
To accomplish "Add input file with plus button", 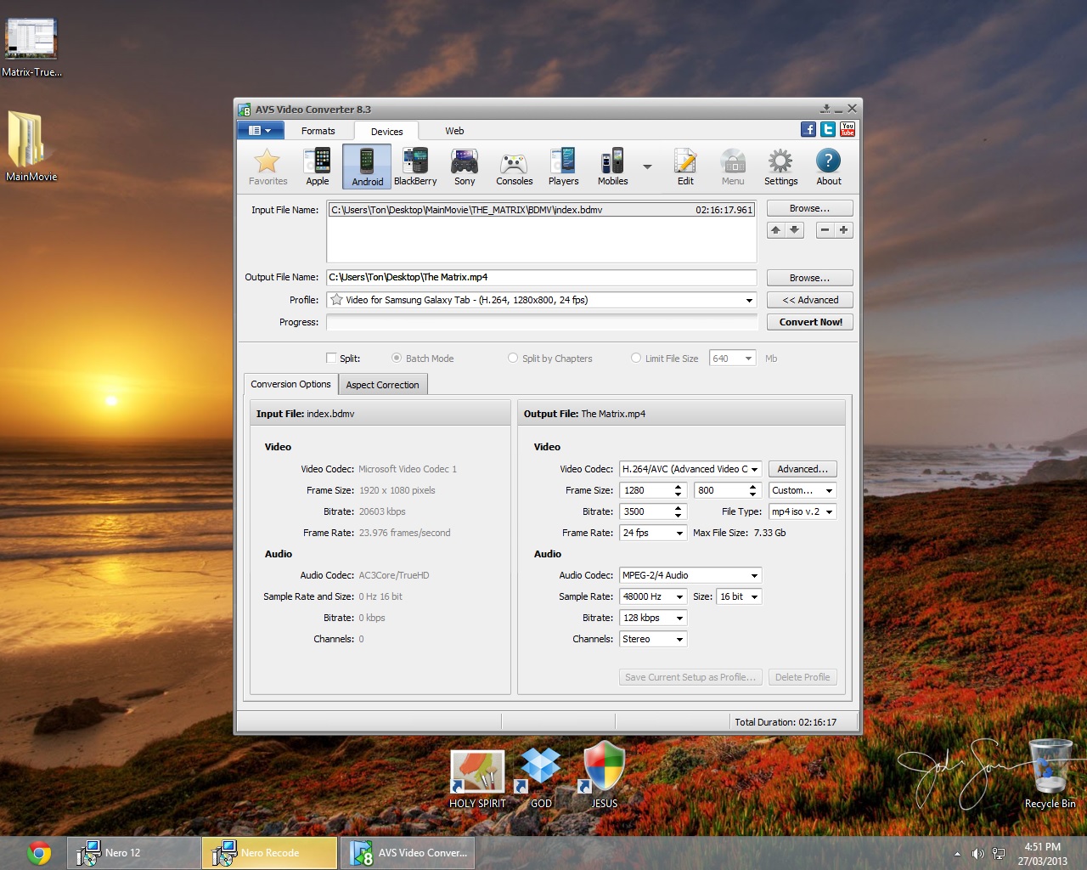I will click(844, 230).
